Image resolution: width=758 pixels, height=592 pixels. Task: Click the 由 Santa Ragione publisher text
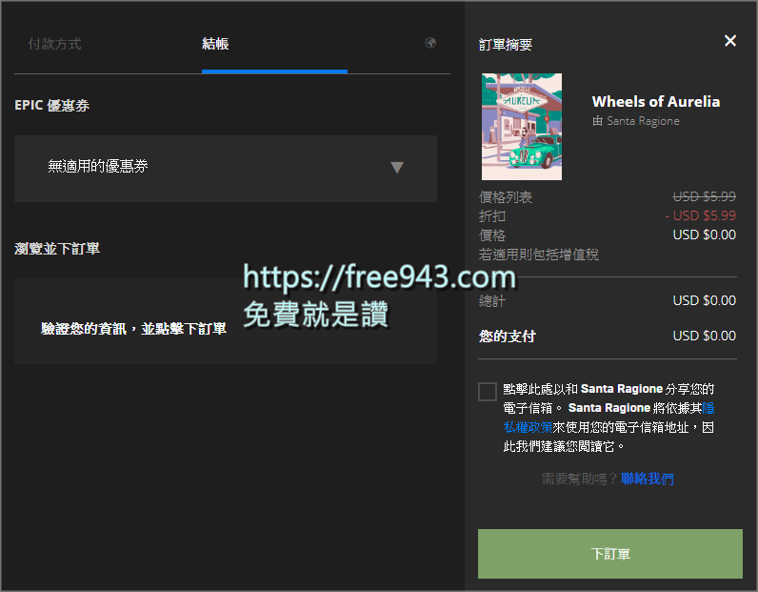(x=635, y=121)
